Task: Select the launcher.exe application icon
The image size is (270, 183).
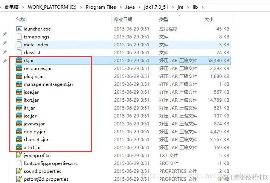Action: (x=19, y=29)
